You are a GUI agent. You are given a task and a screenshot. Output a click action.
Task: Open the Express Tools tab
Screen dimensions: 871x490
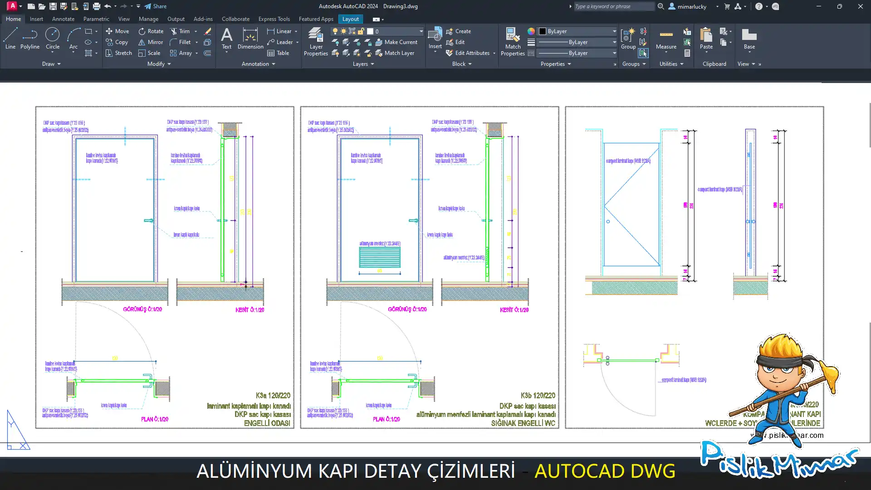[x=274, y=19]
